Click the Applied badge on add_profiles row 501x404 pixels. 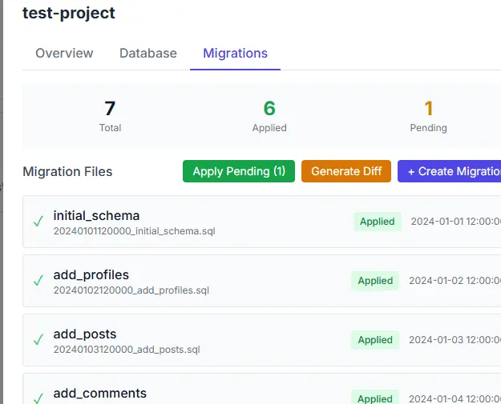click(375, 281)
